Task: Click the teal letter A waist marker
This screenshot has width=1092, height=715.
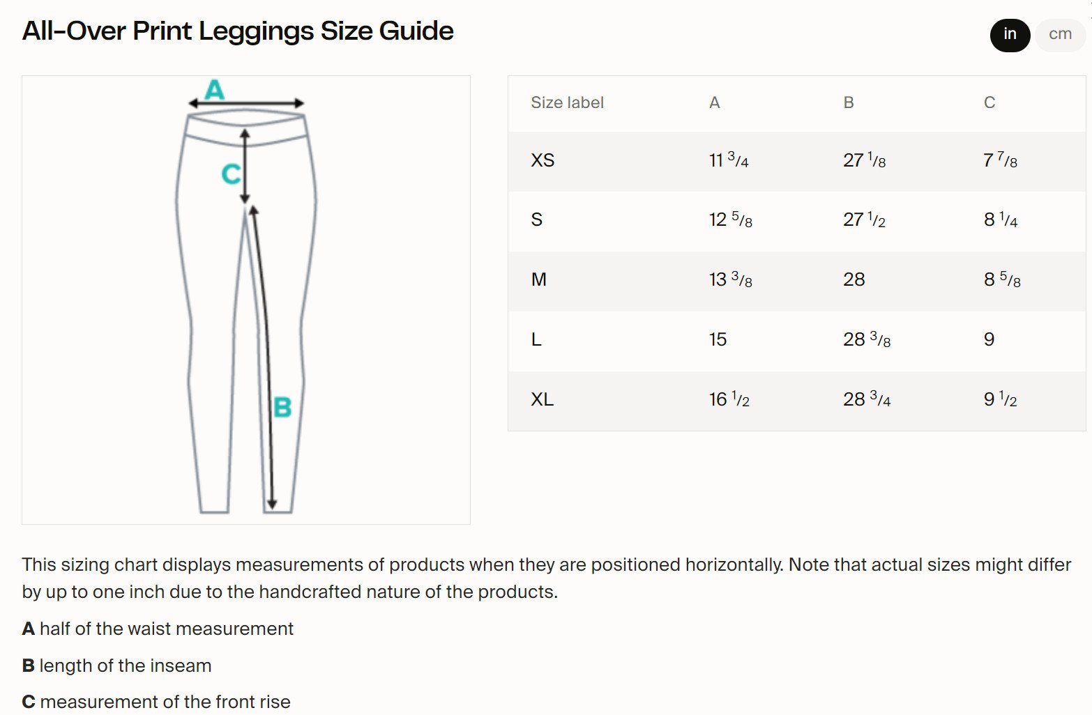Action: 214,90
